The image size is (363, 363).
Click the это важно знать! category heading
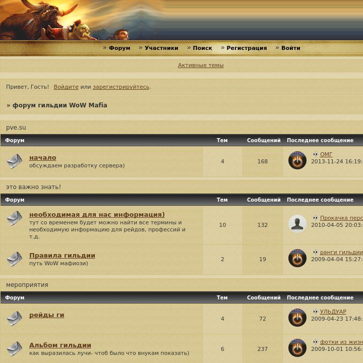33,187
